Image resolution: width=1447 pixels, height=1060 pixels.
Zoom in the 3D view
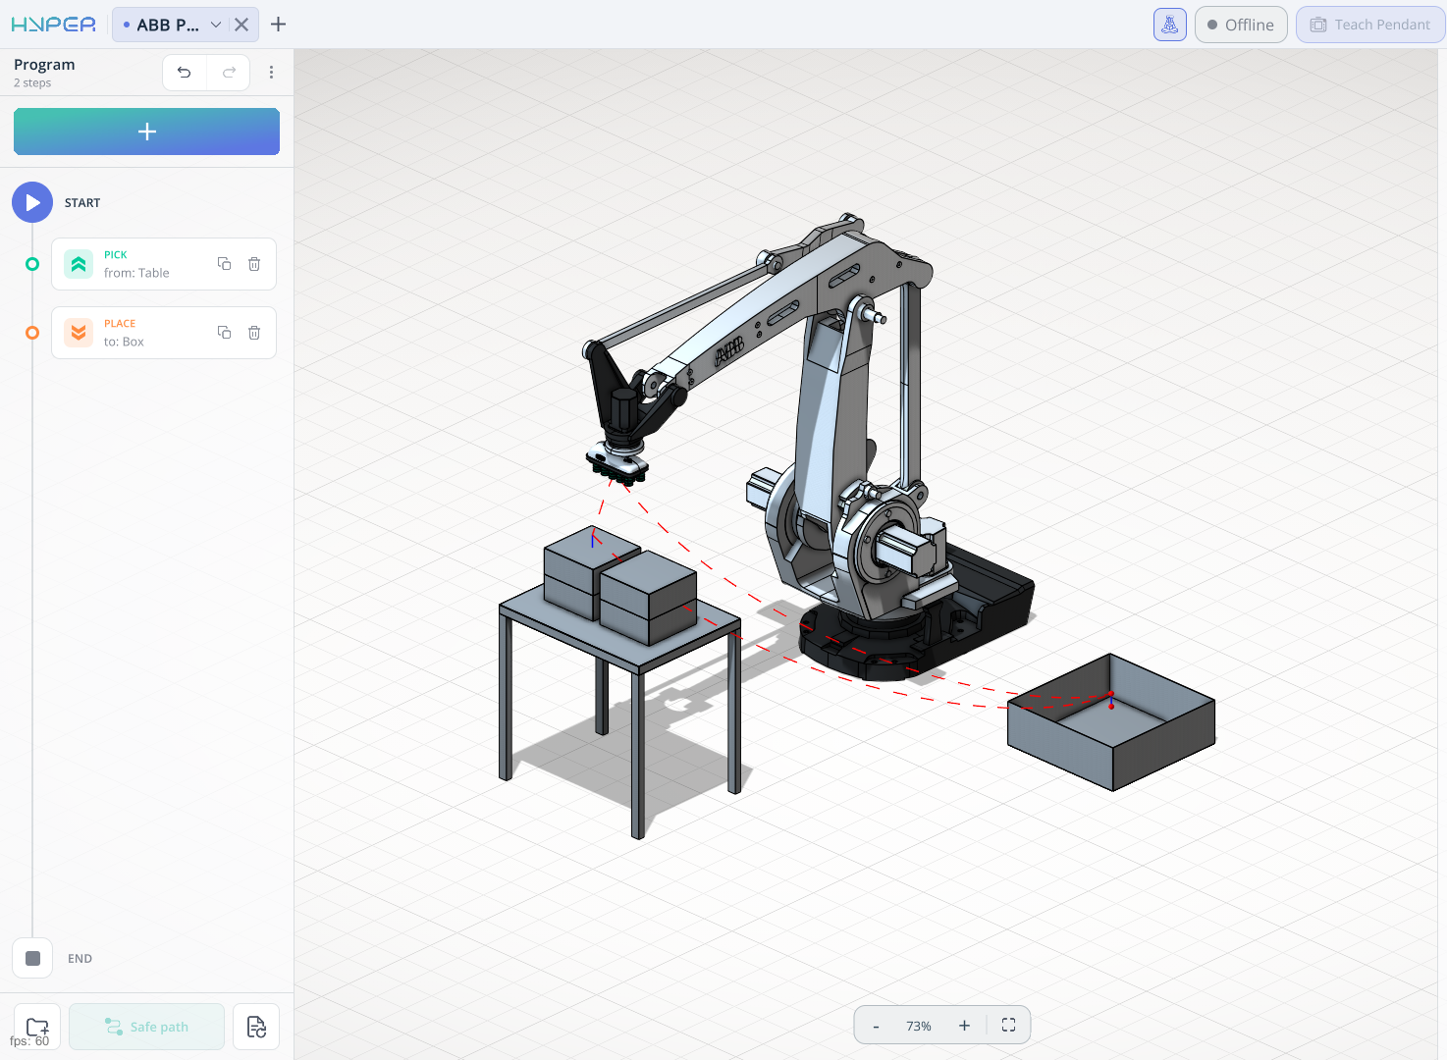[964, 1026]
